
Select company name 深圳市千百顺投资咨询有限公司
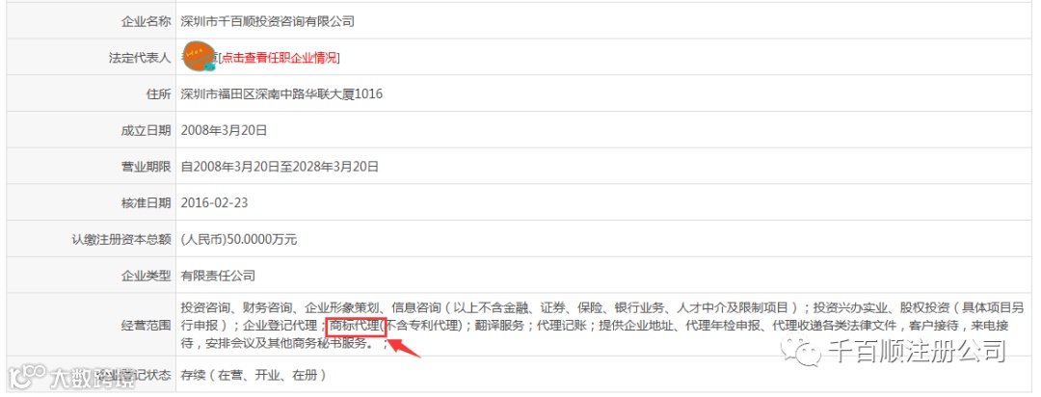[x=268, y=21]
